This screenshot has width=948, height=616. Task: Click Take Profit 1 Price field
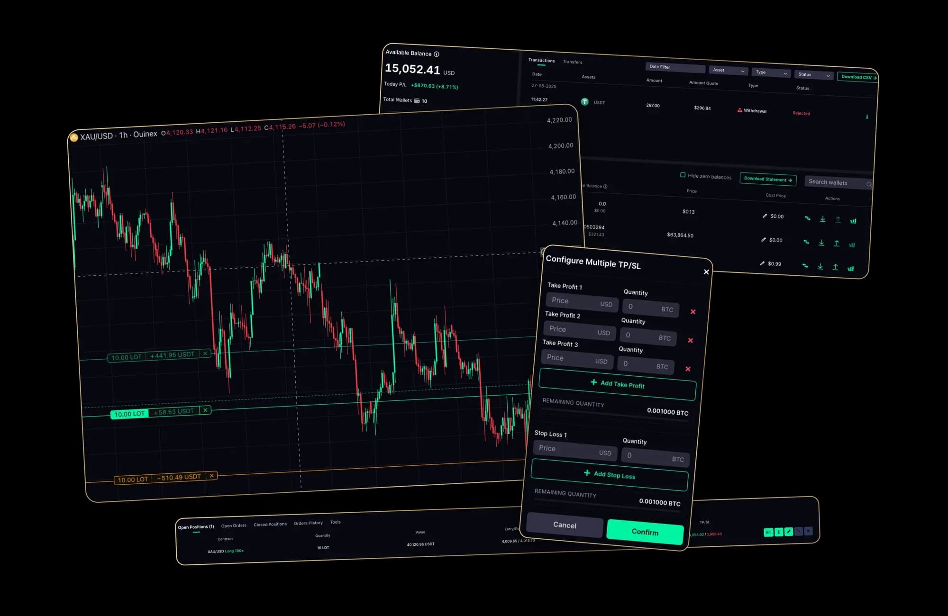point(582,302)
